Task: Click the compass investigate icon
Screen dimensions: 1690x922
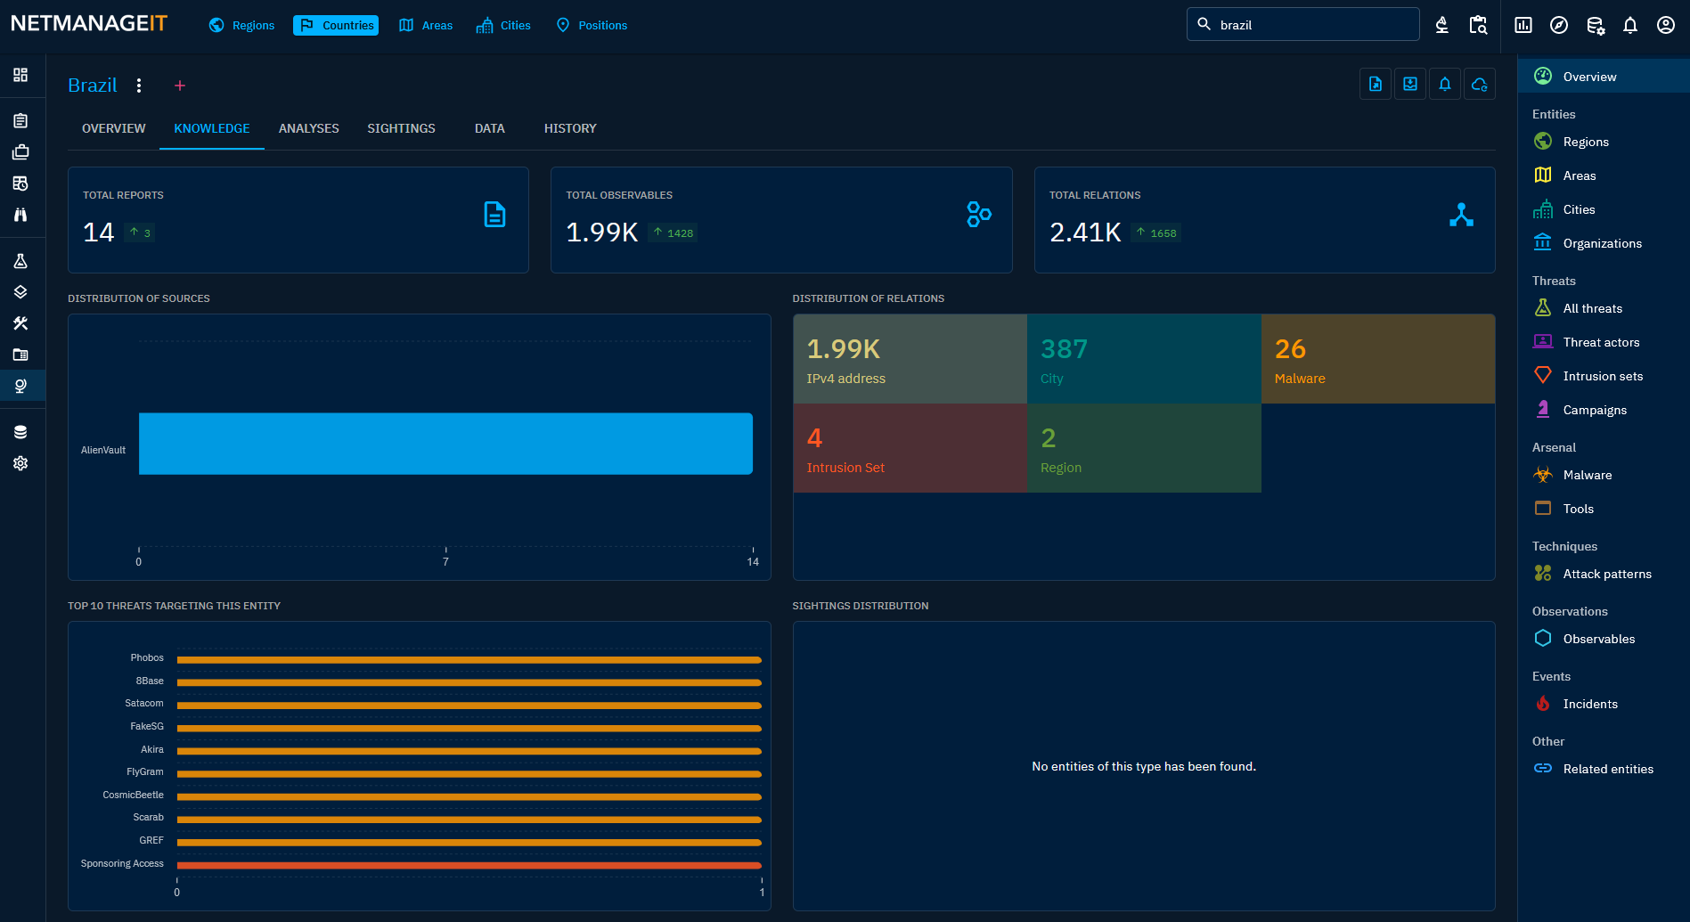Action: point(1558,25)
